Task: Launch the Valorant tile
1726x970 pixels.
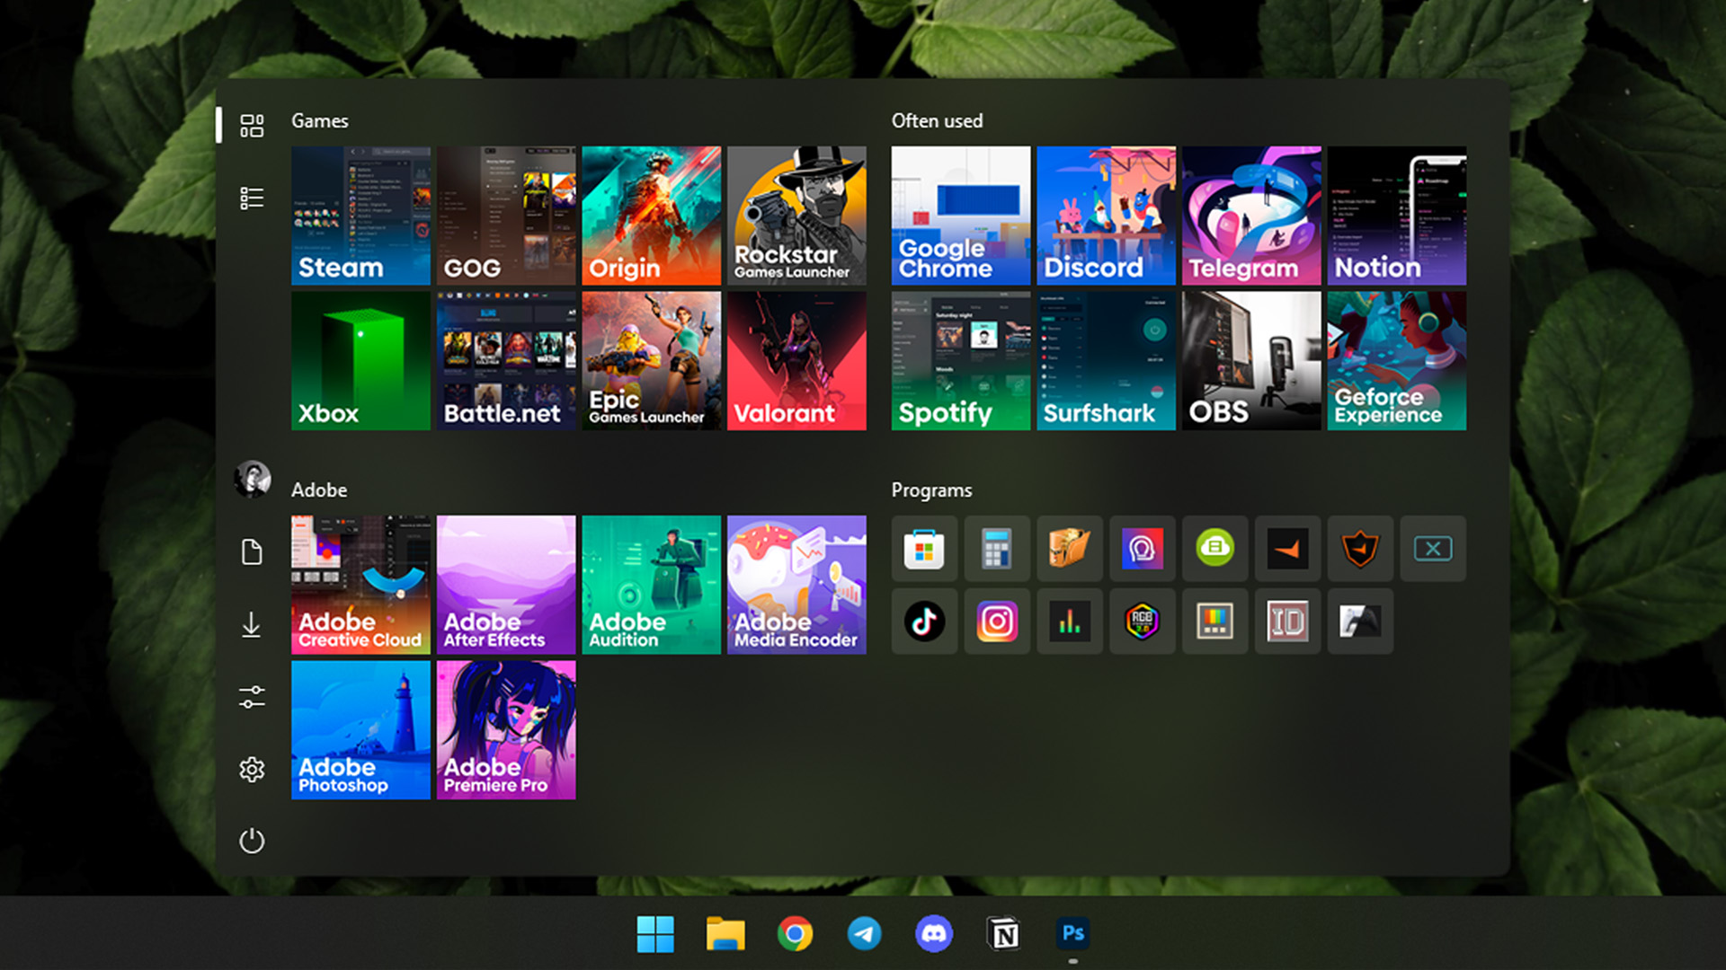Action: pos(796,360)
